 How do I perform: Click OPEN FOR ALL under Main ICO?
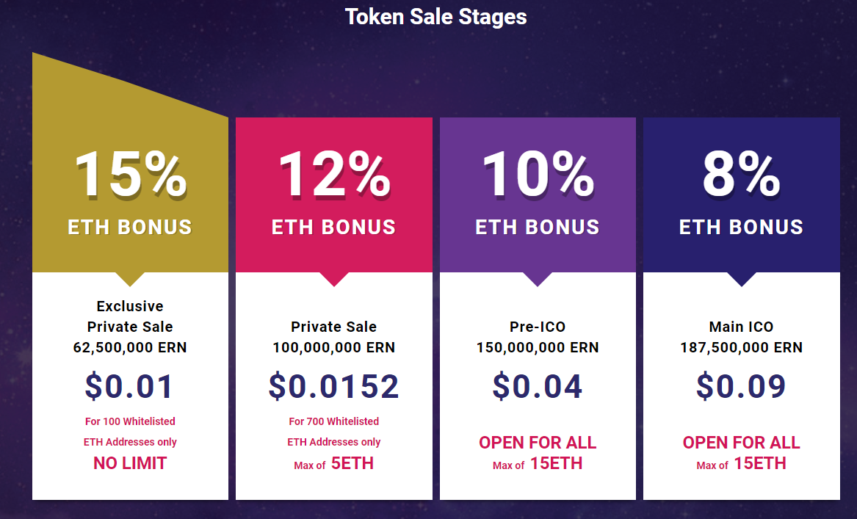pos(742,443)
